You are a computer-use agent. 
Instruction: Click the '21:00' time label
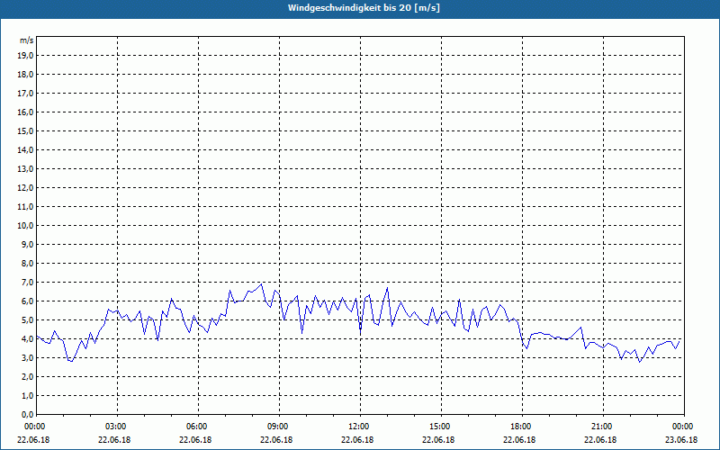tap(601, 427)
